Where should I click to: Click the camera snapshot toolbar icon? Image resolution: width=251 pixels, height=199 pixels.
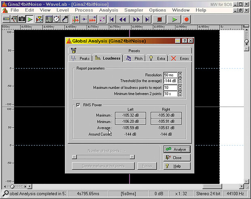[22, 19]
